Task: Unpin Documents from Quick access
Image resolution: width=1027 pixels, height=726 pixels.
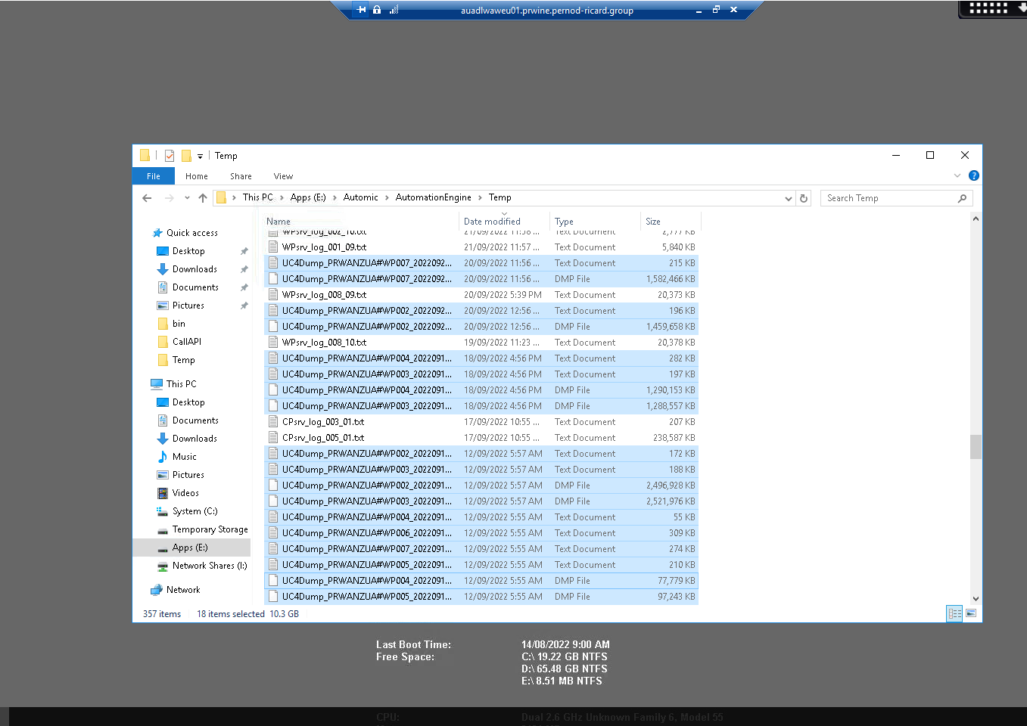Action: 244,287
